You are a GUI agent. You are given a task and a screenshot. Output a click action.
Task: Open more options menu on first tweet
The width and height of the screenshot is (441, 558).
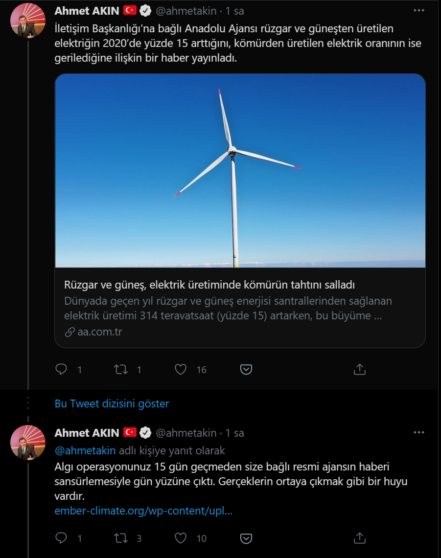click(419, 10)
